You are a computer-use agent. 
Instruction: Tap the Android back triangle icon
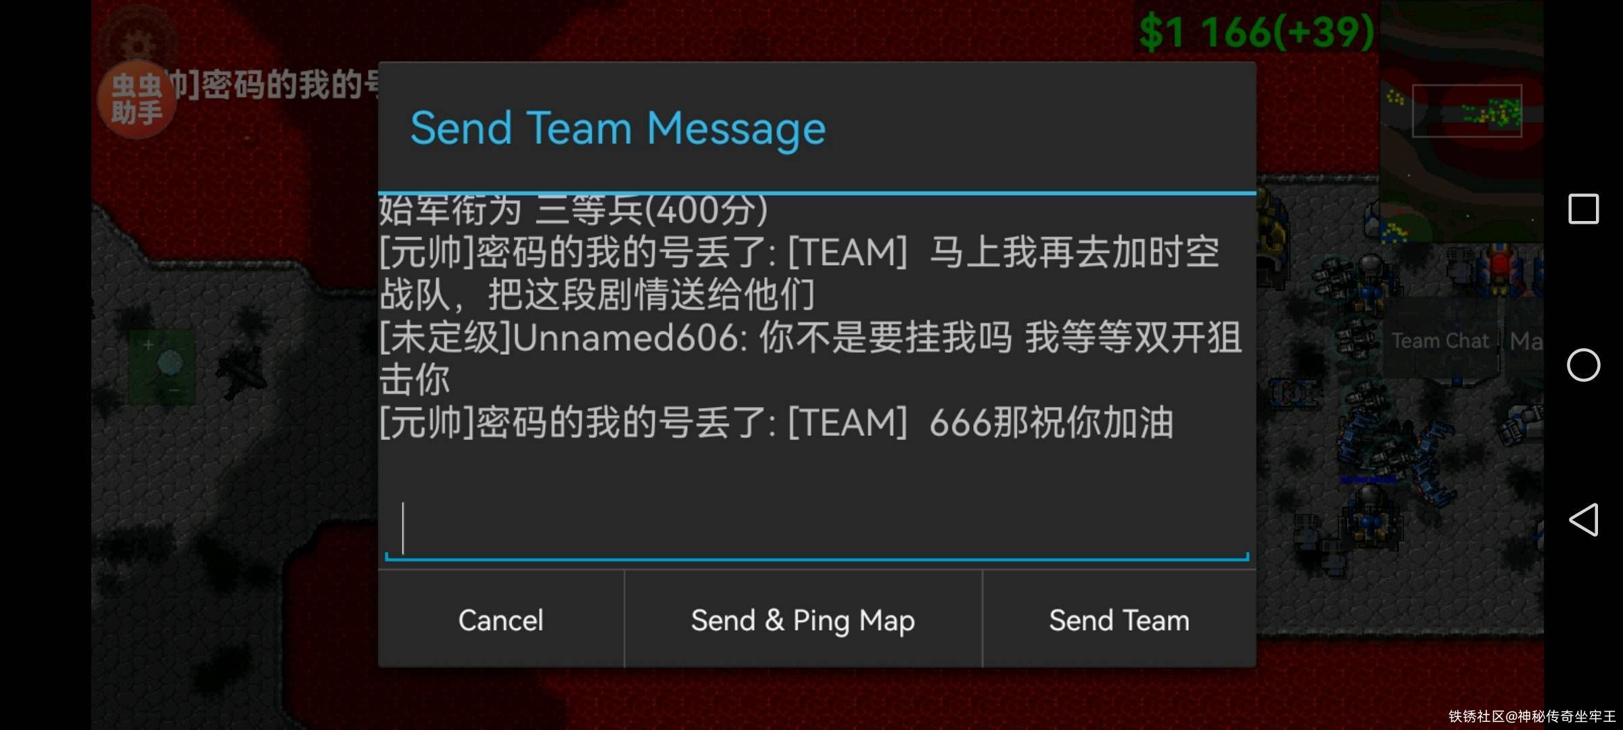pyautogui.click(x=1583, y=520)
